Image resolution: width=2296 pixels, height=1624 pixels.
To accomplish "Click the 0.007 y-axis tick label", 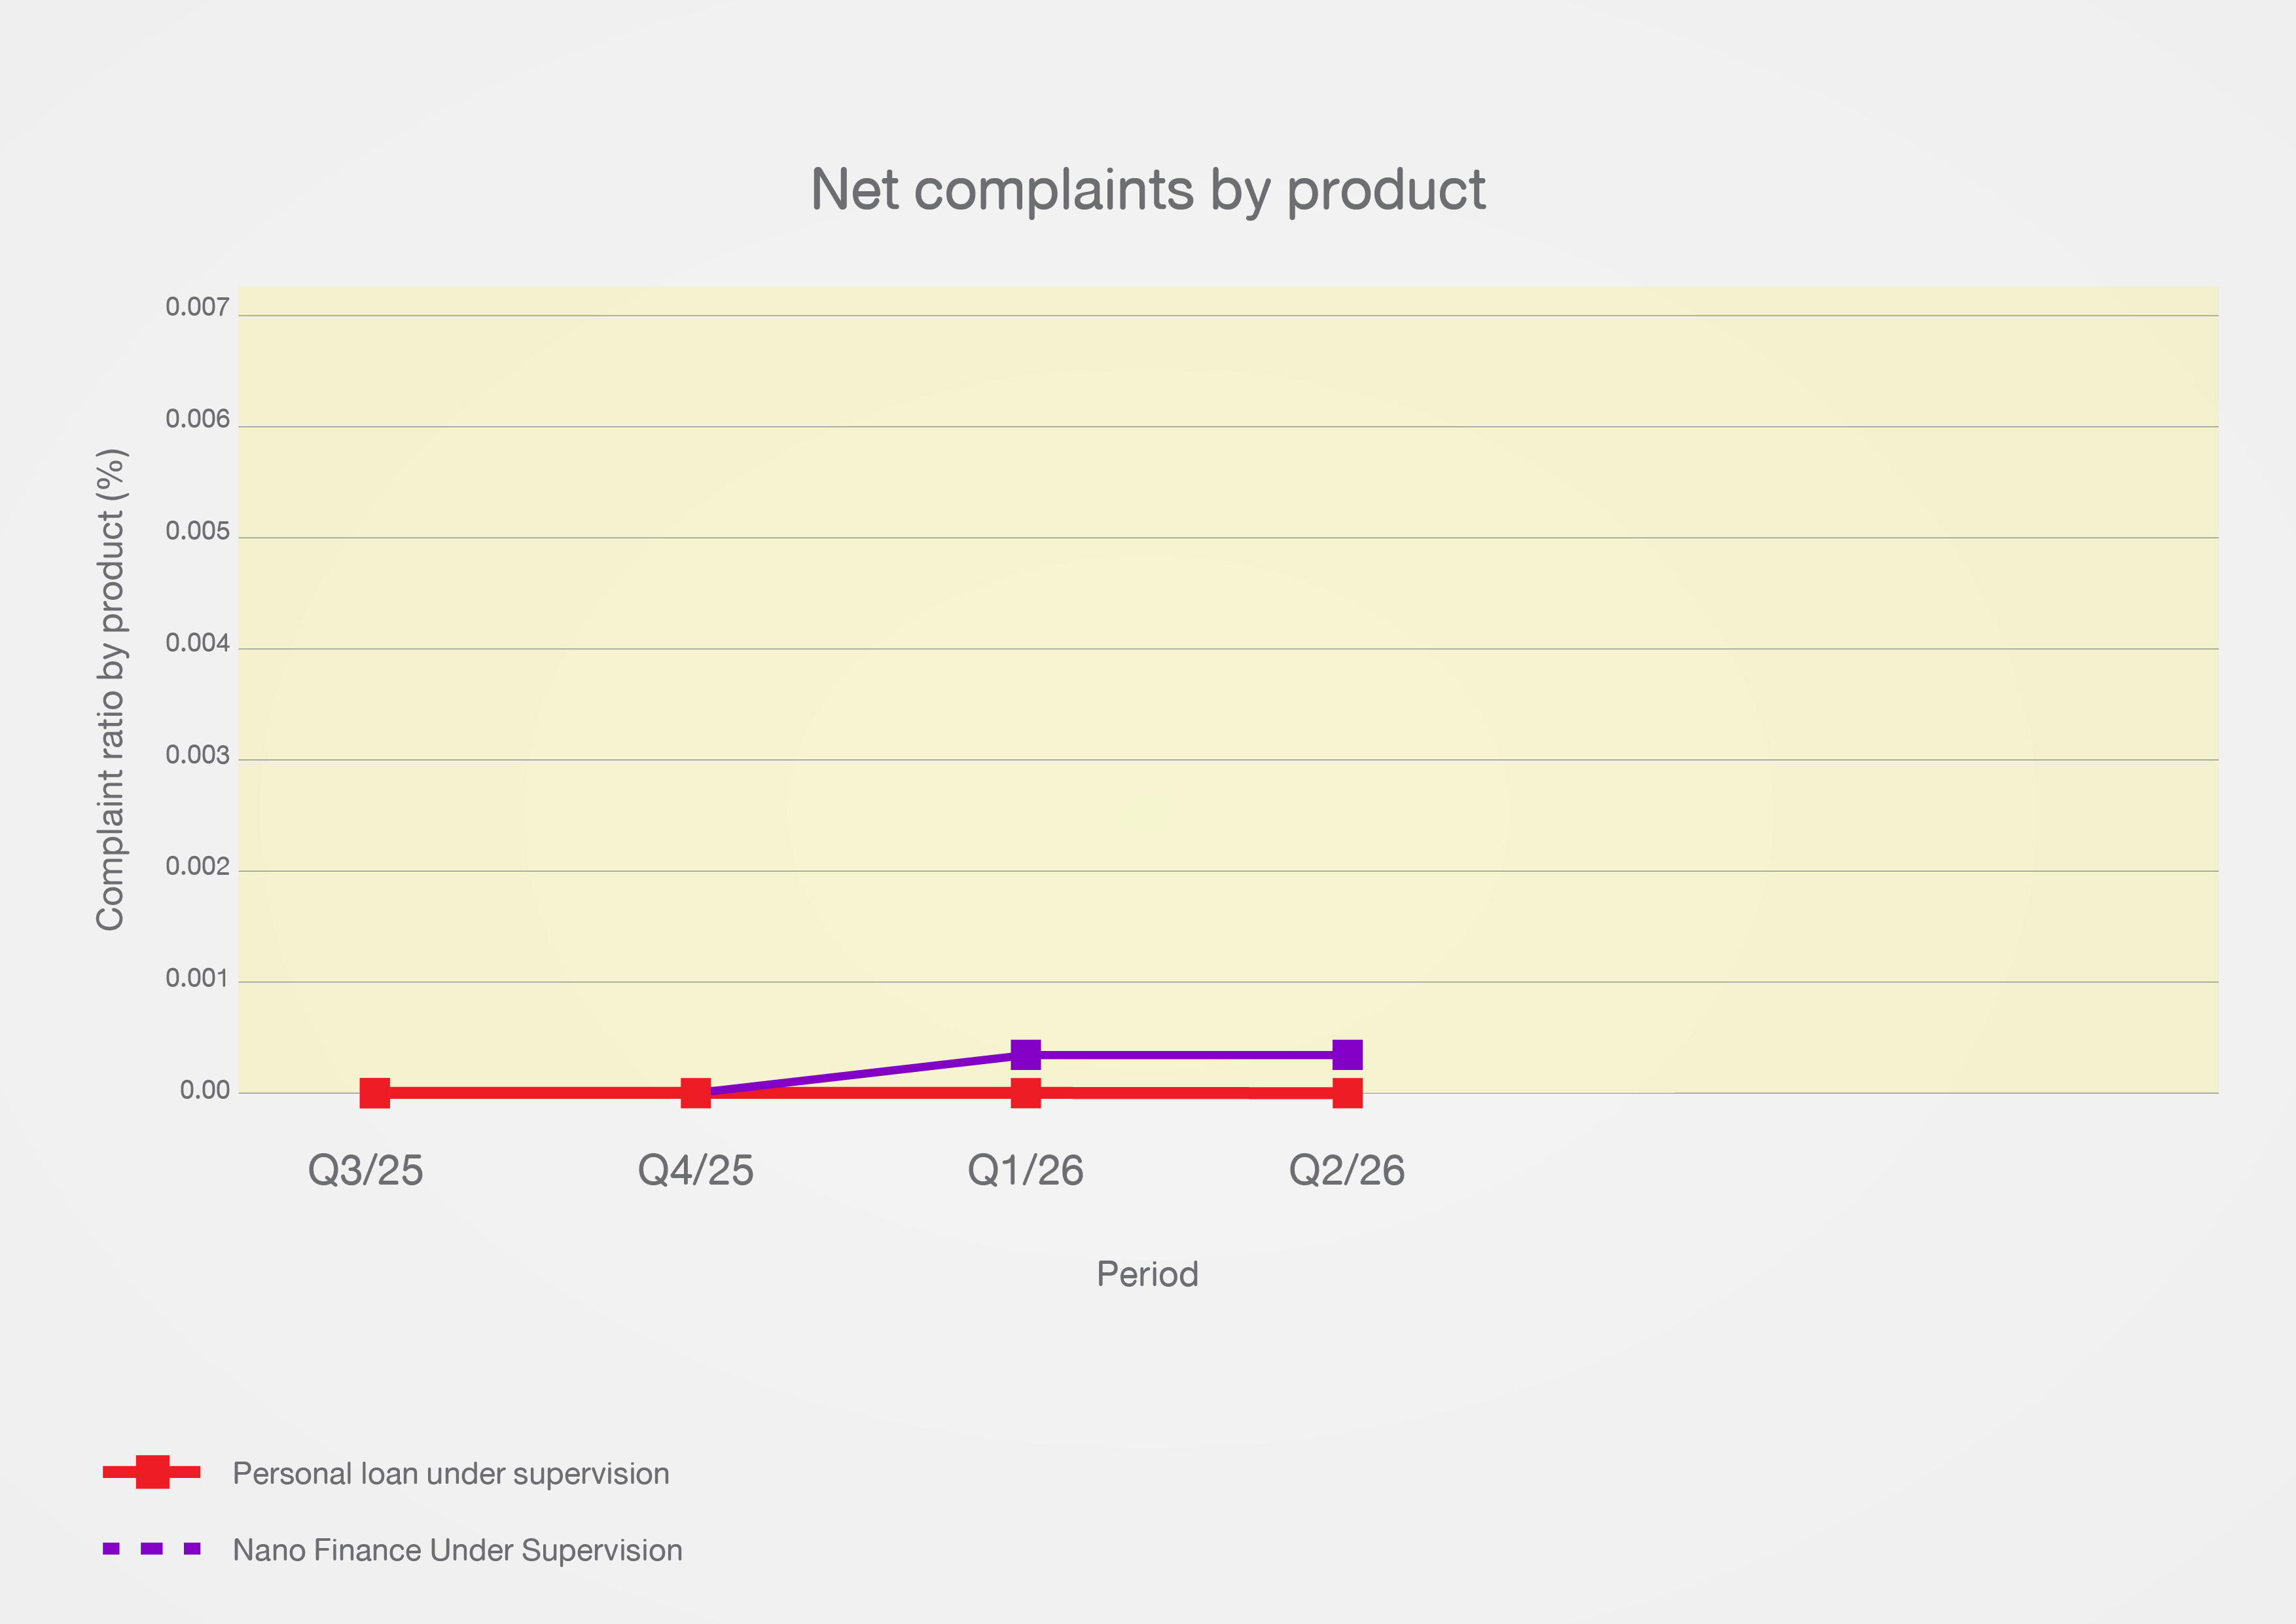I will coord(197,307).
